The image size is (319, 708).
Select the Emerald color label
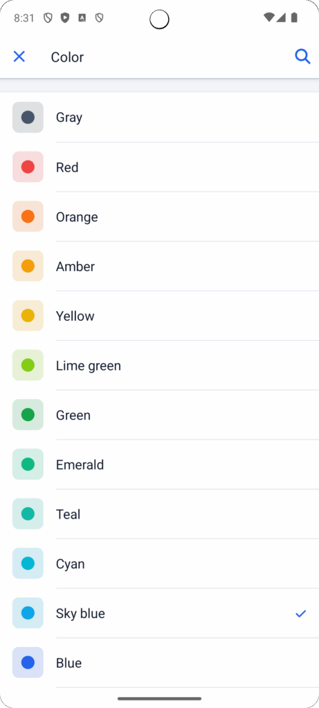tap(80, 465)
